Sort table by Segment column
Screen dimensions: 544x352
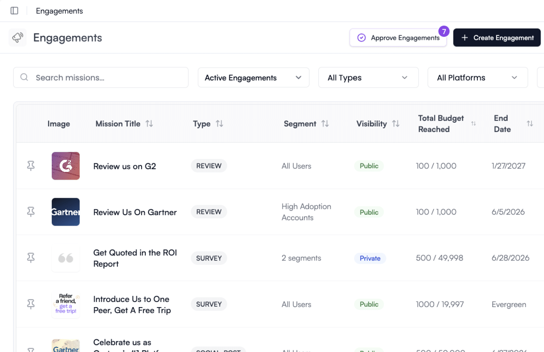[x=325, y=124]
